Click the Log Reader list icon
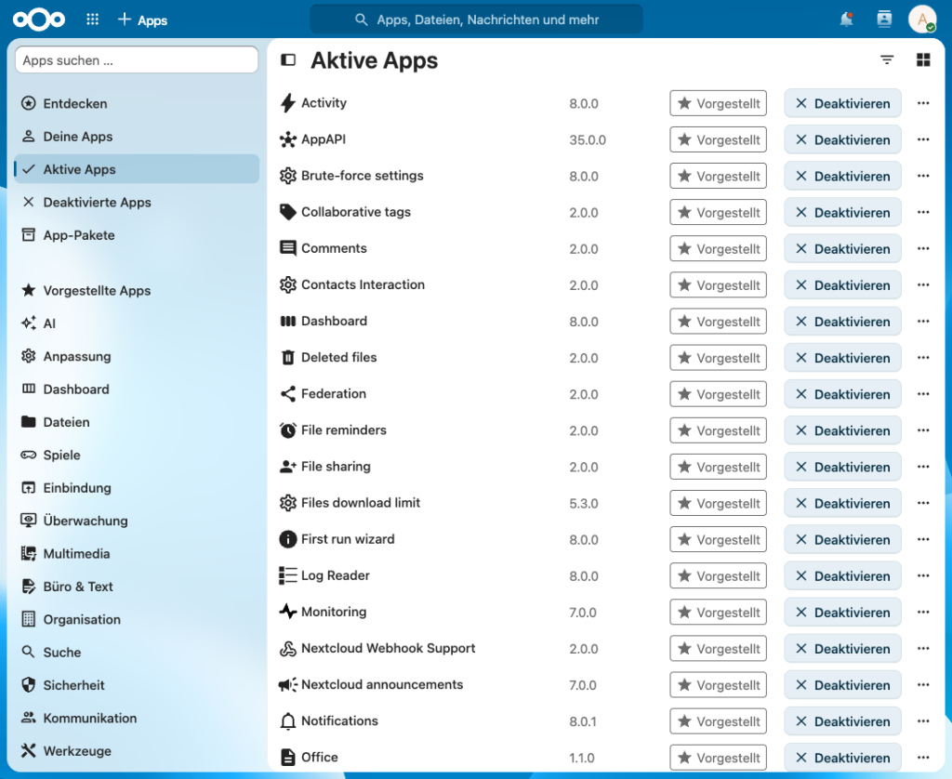 coord(288,575)
